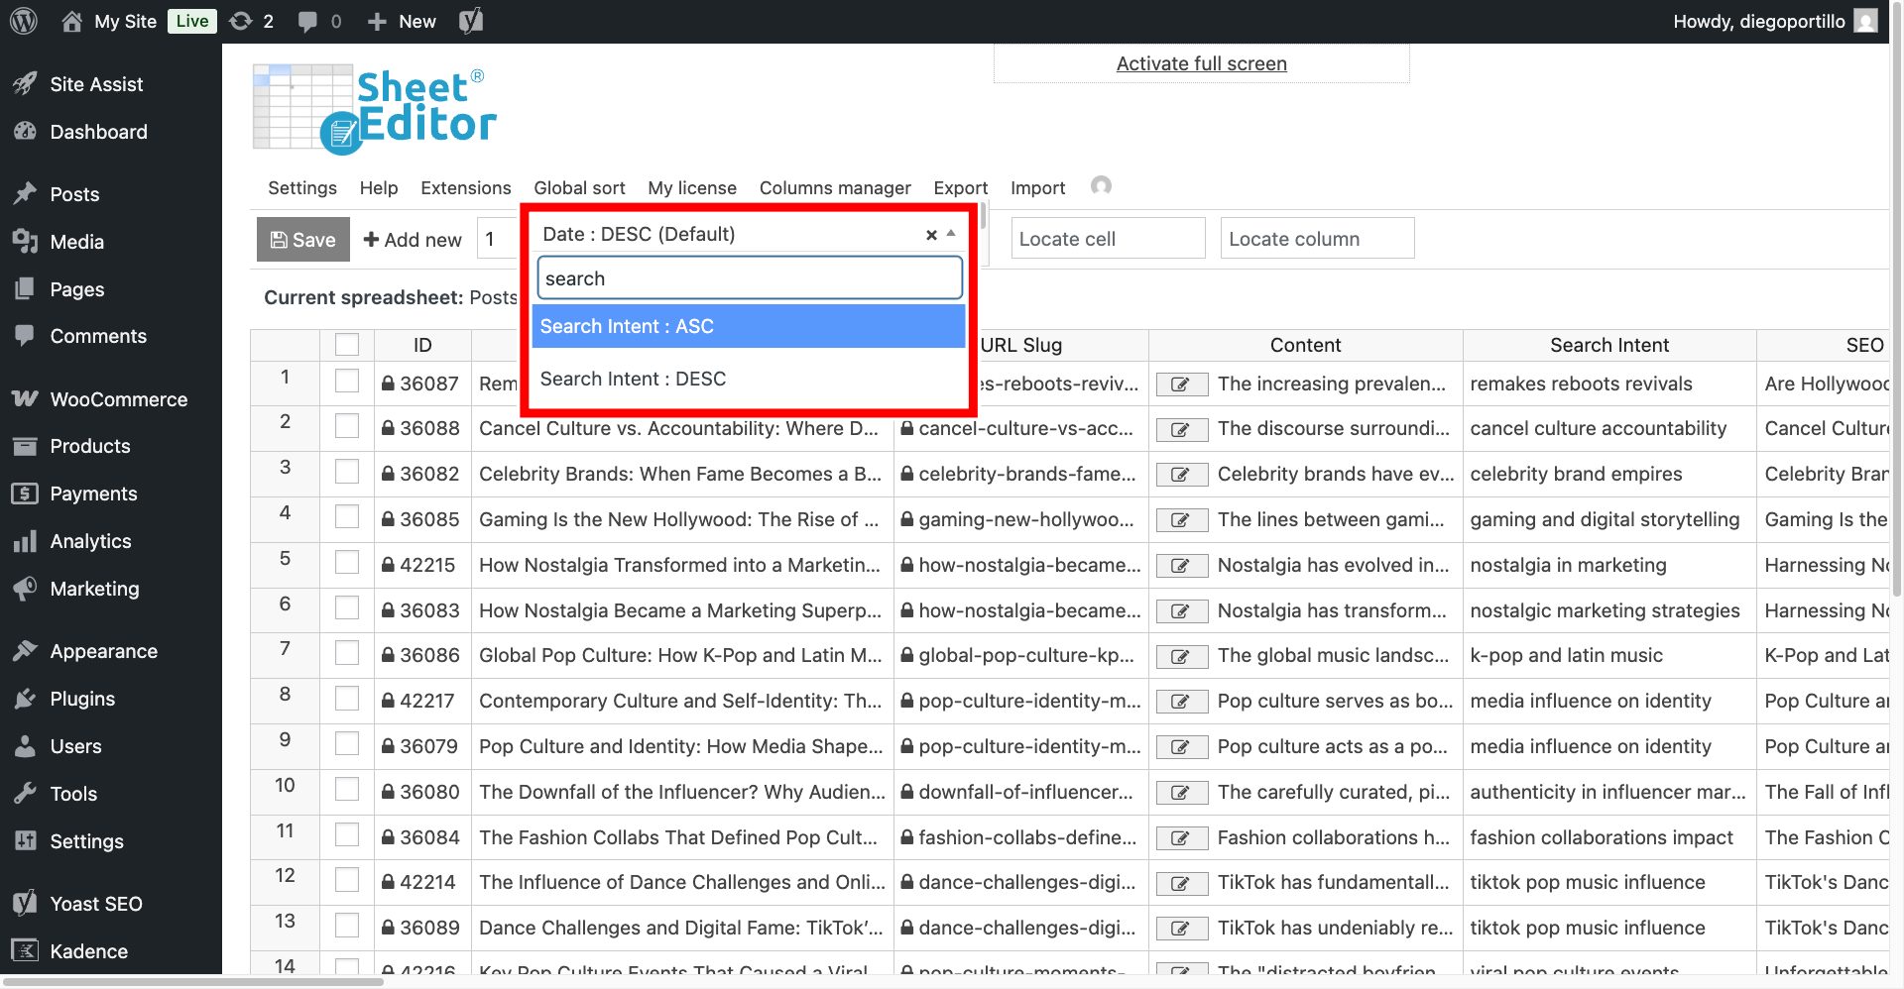Open the Yoast SEO sidebar item
Viewport: 1904px width, 989px height.
tap(97, 903)
